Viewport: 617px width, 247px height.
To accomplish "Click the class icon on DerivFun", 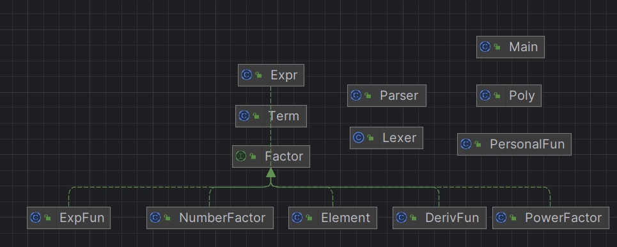I will [401, 218].
